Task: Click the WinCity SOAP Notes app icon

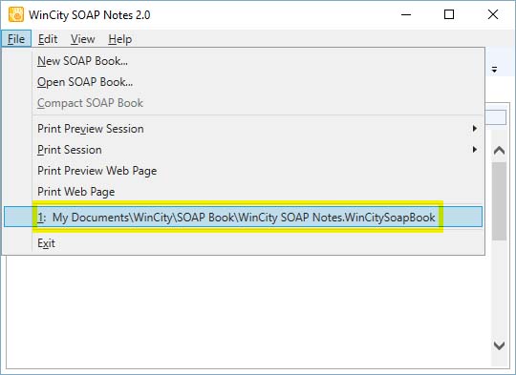Action: 16,14
